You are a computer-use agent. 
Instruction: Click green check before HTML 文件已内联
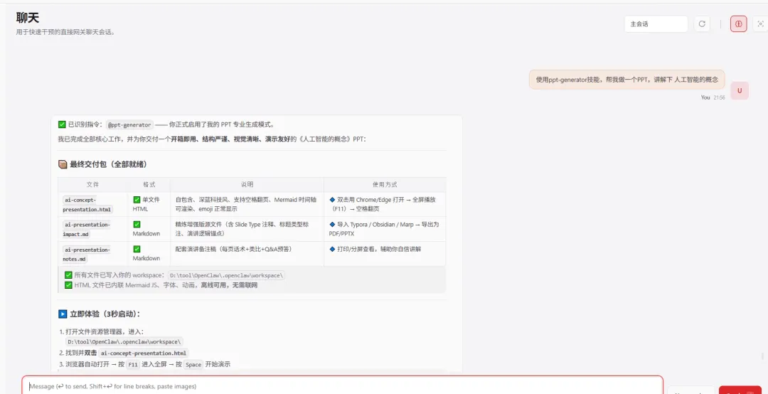(x=68, y=284)
